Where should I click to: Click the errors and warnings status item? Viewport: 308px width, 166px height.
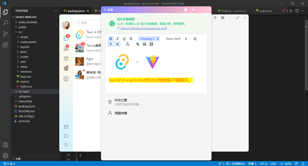click(9, 164)
